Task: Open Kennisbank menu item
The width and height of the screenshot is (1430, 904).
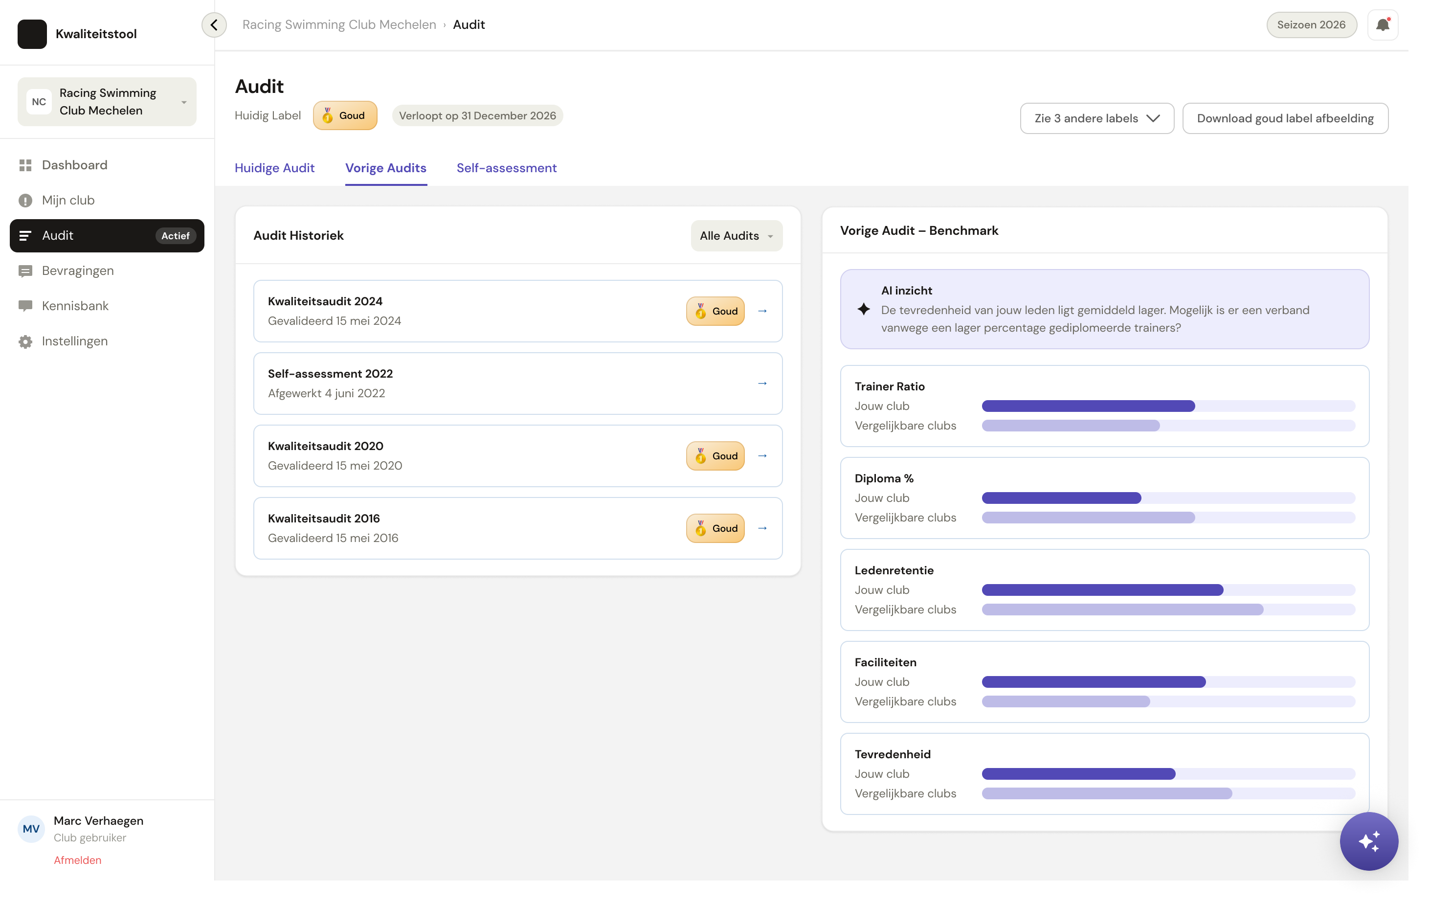Action: click(107, 306)
